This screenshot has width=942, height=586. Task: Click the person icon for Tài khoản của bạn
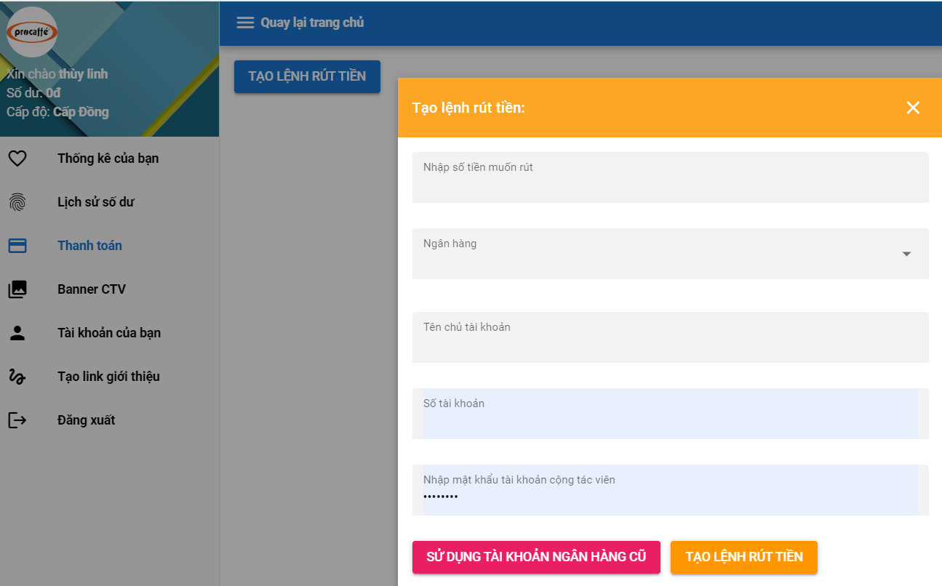tap(17, 333)
